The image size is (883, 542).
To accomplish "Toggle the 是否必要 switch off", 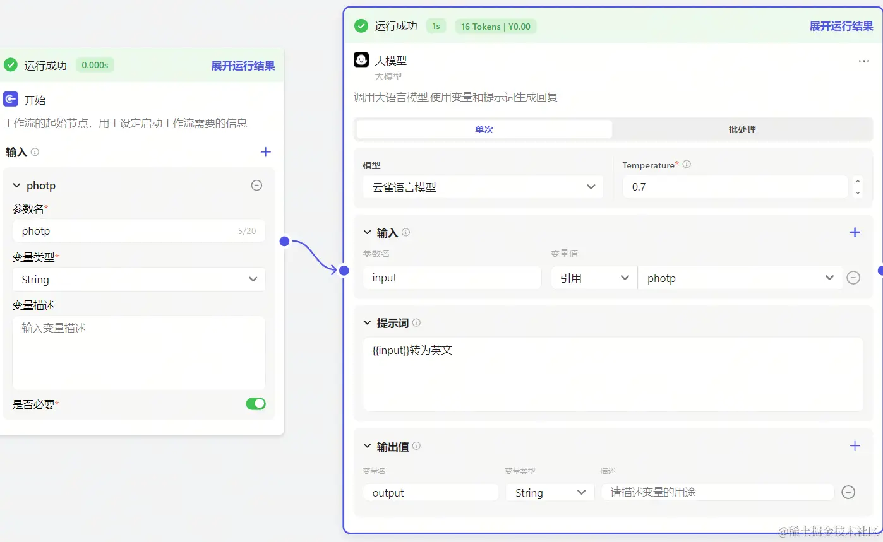I will [x=256, y=404].
